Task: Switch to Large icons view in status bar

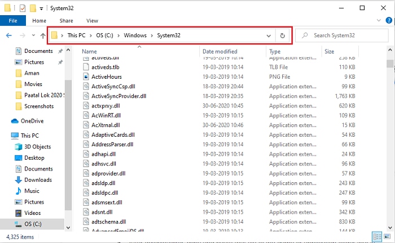Action: (387, 236)
